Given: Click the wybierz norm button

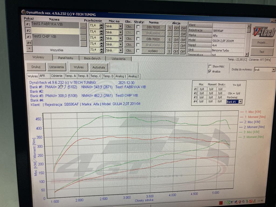Looking at the screenshot, I should pyautogui.click(x=153, y=51).
